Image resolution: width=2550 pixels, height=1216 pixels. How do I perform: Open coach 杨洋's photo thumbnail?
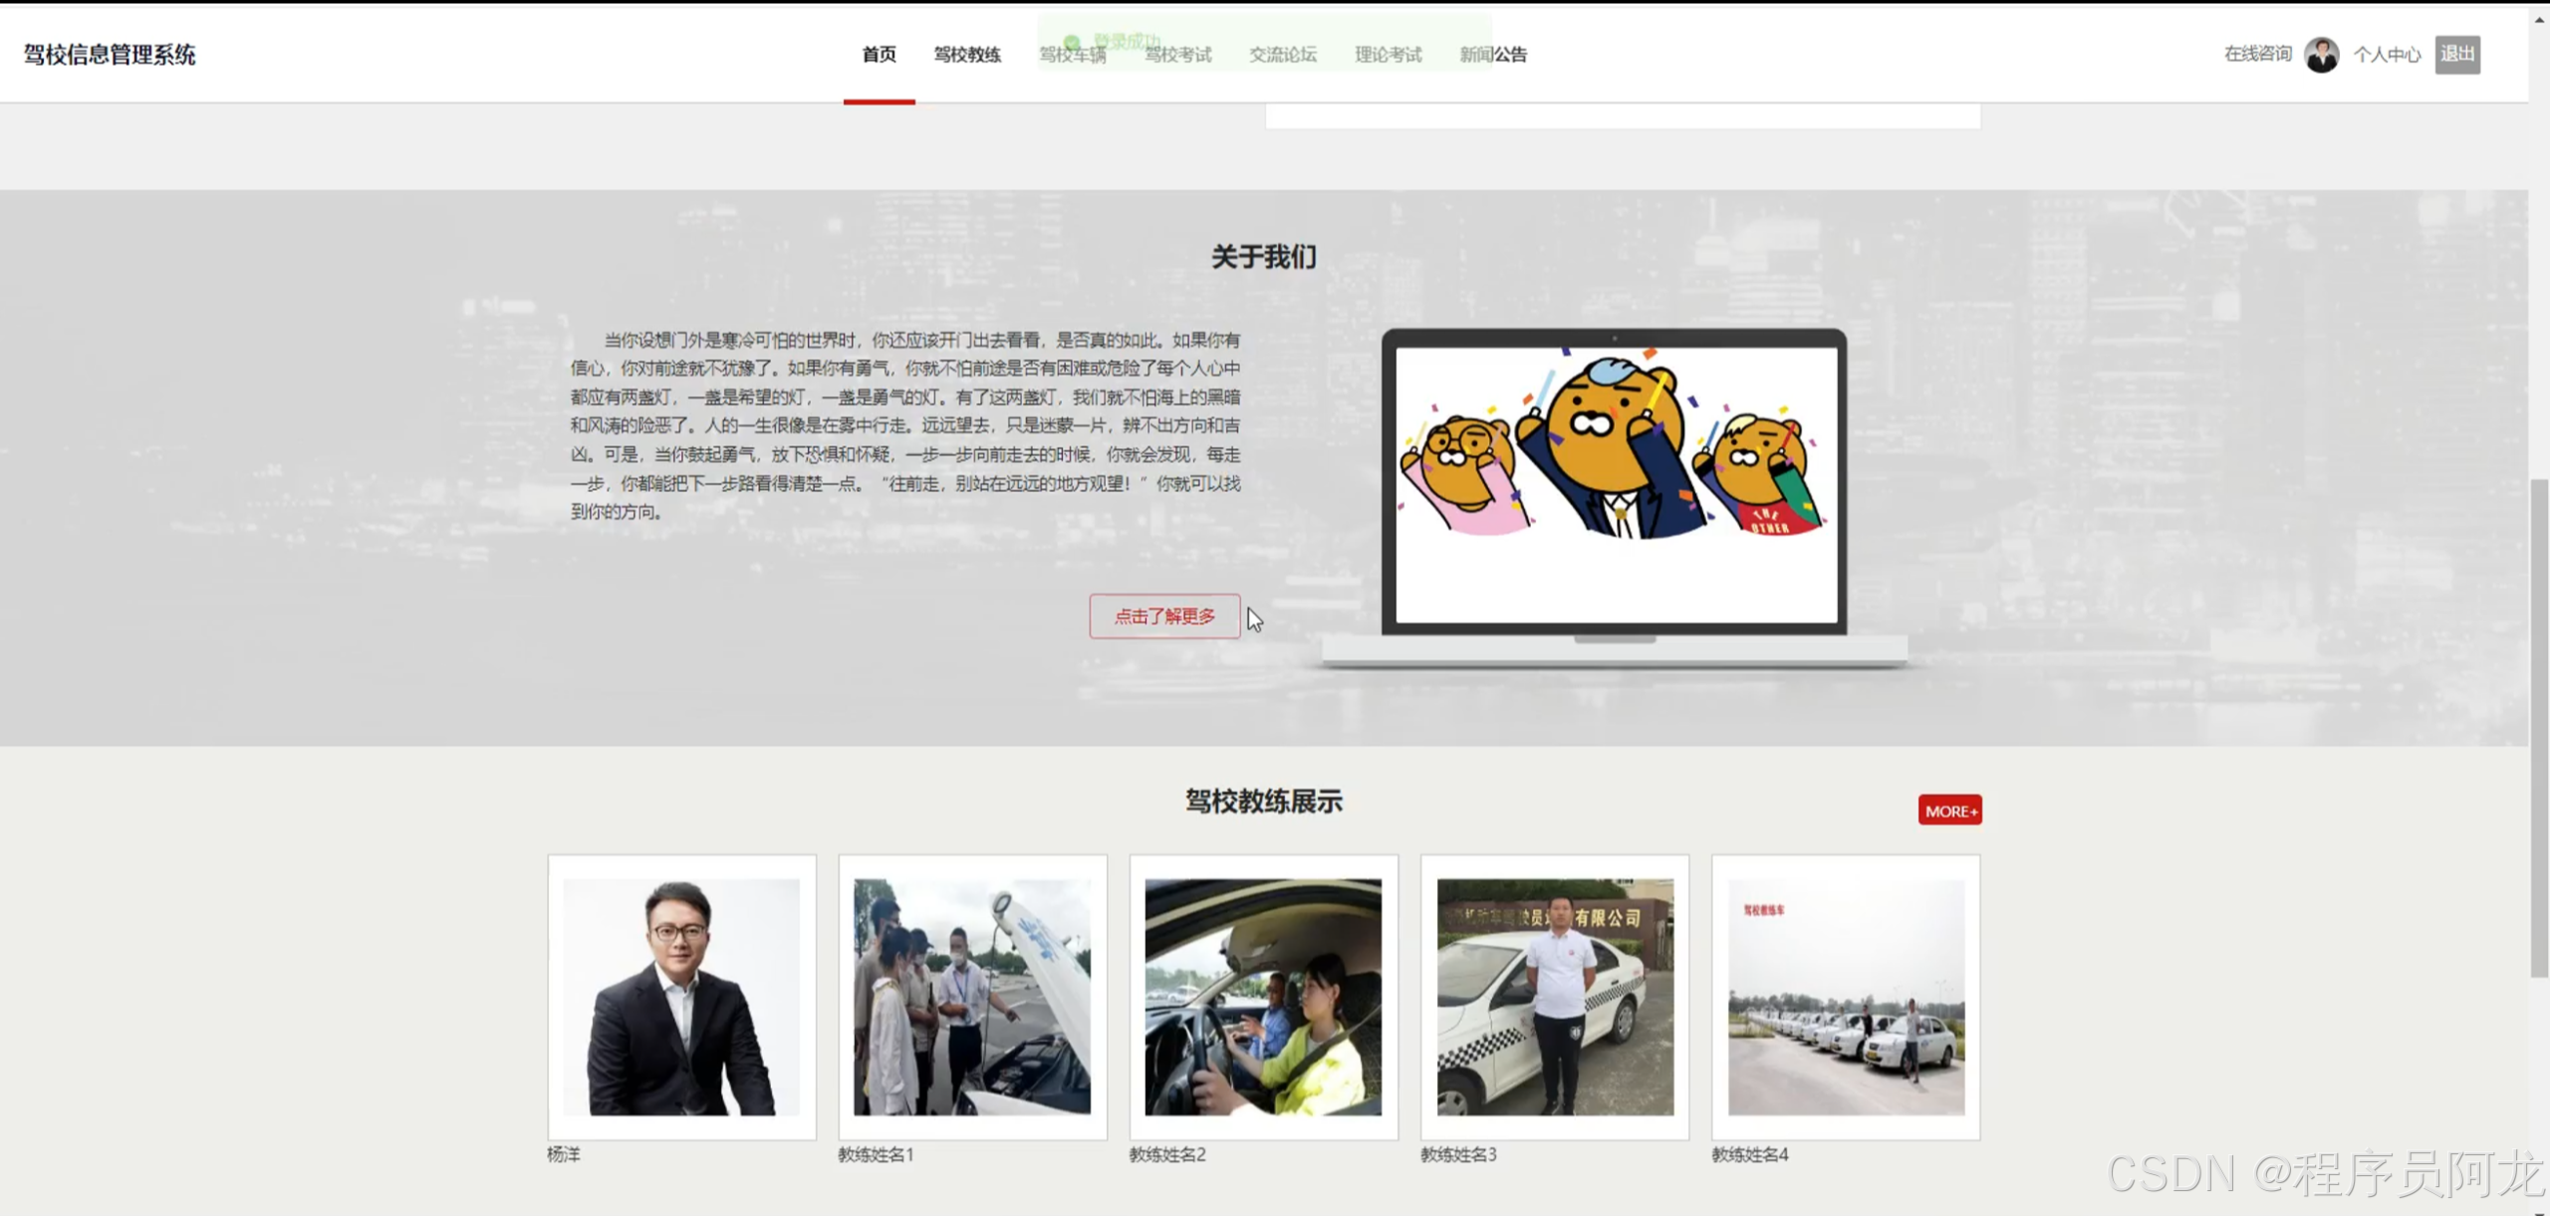[x=681, y=996]
